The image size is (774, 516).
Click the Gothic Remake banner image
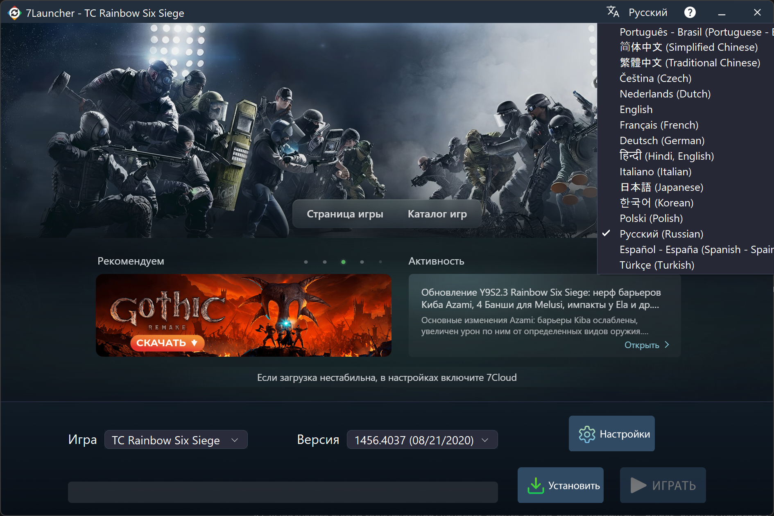pyautogui.click(x=244, y=315)
